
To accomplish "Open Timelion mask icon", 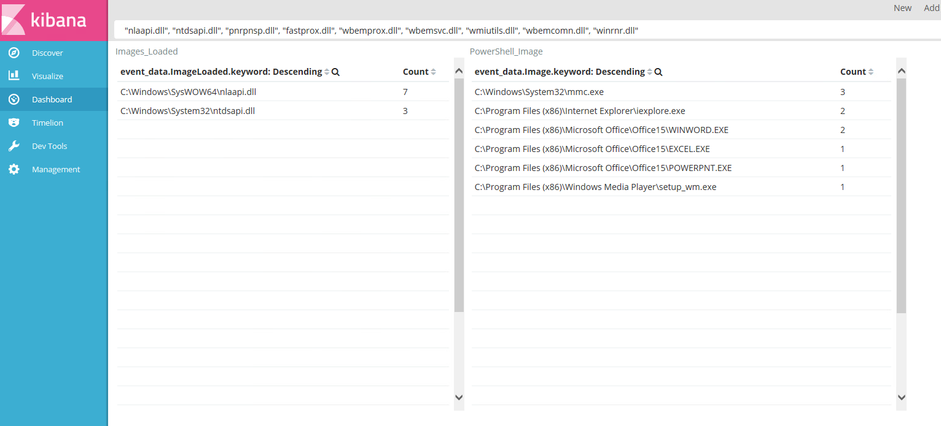I will [x=14, y=123].
